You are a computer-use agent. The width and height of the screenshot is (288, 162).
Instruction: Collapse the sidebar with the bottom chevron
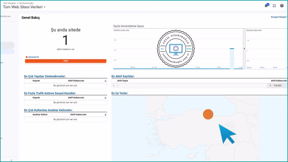point(11,160)
